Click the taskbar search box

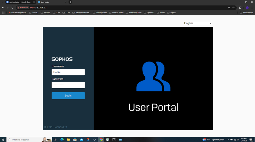[29, 140]
